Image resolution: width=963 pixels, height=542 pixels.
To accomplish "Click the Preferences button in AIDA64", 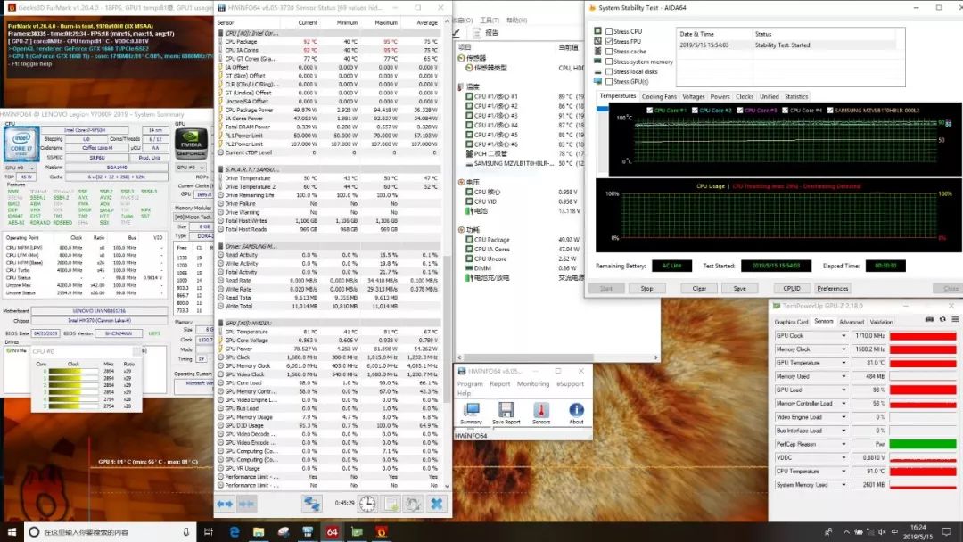I will 832,288.
